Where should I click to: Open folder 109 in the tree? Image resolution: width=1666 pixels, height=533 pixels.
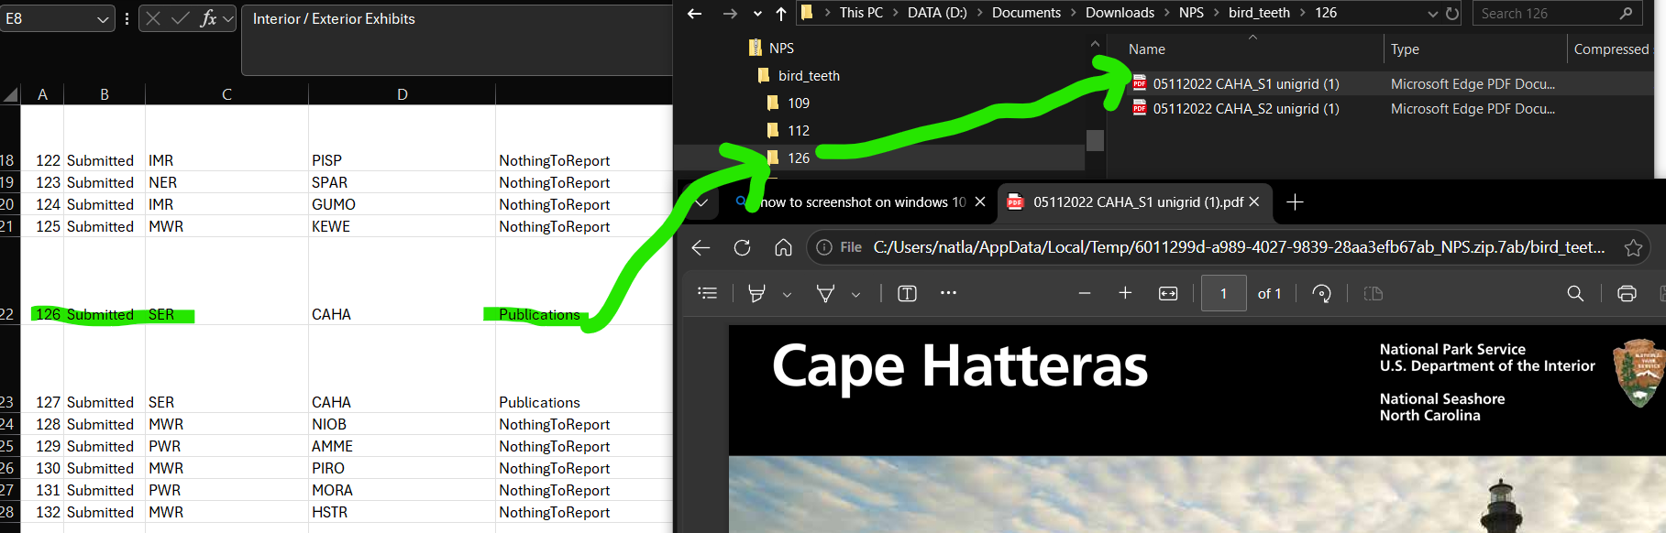(x=799, y=103)
